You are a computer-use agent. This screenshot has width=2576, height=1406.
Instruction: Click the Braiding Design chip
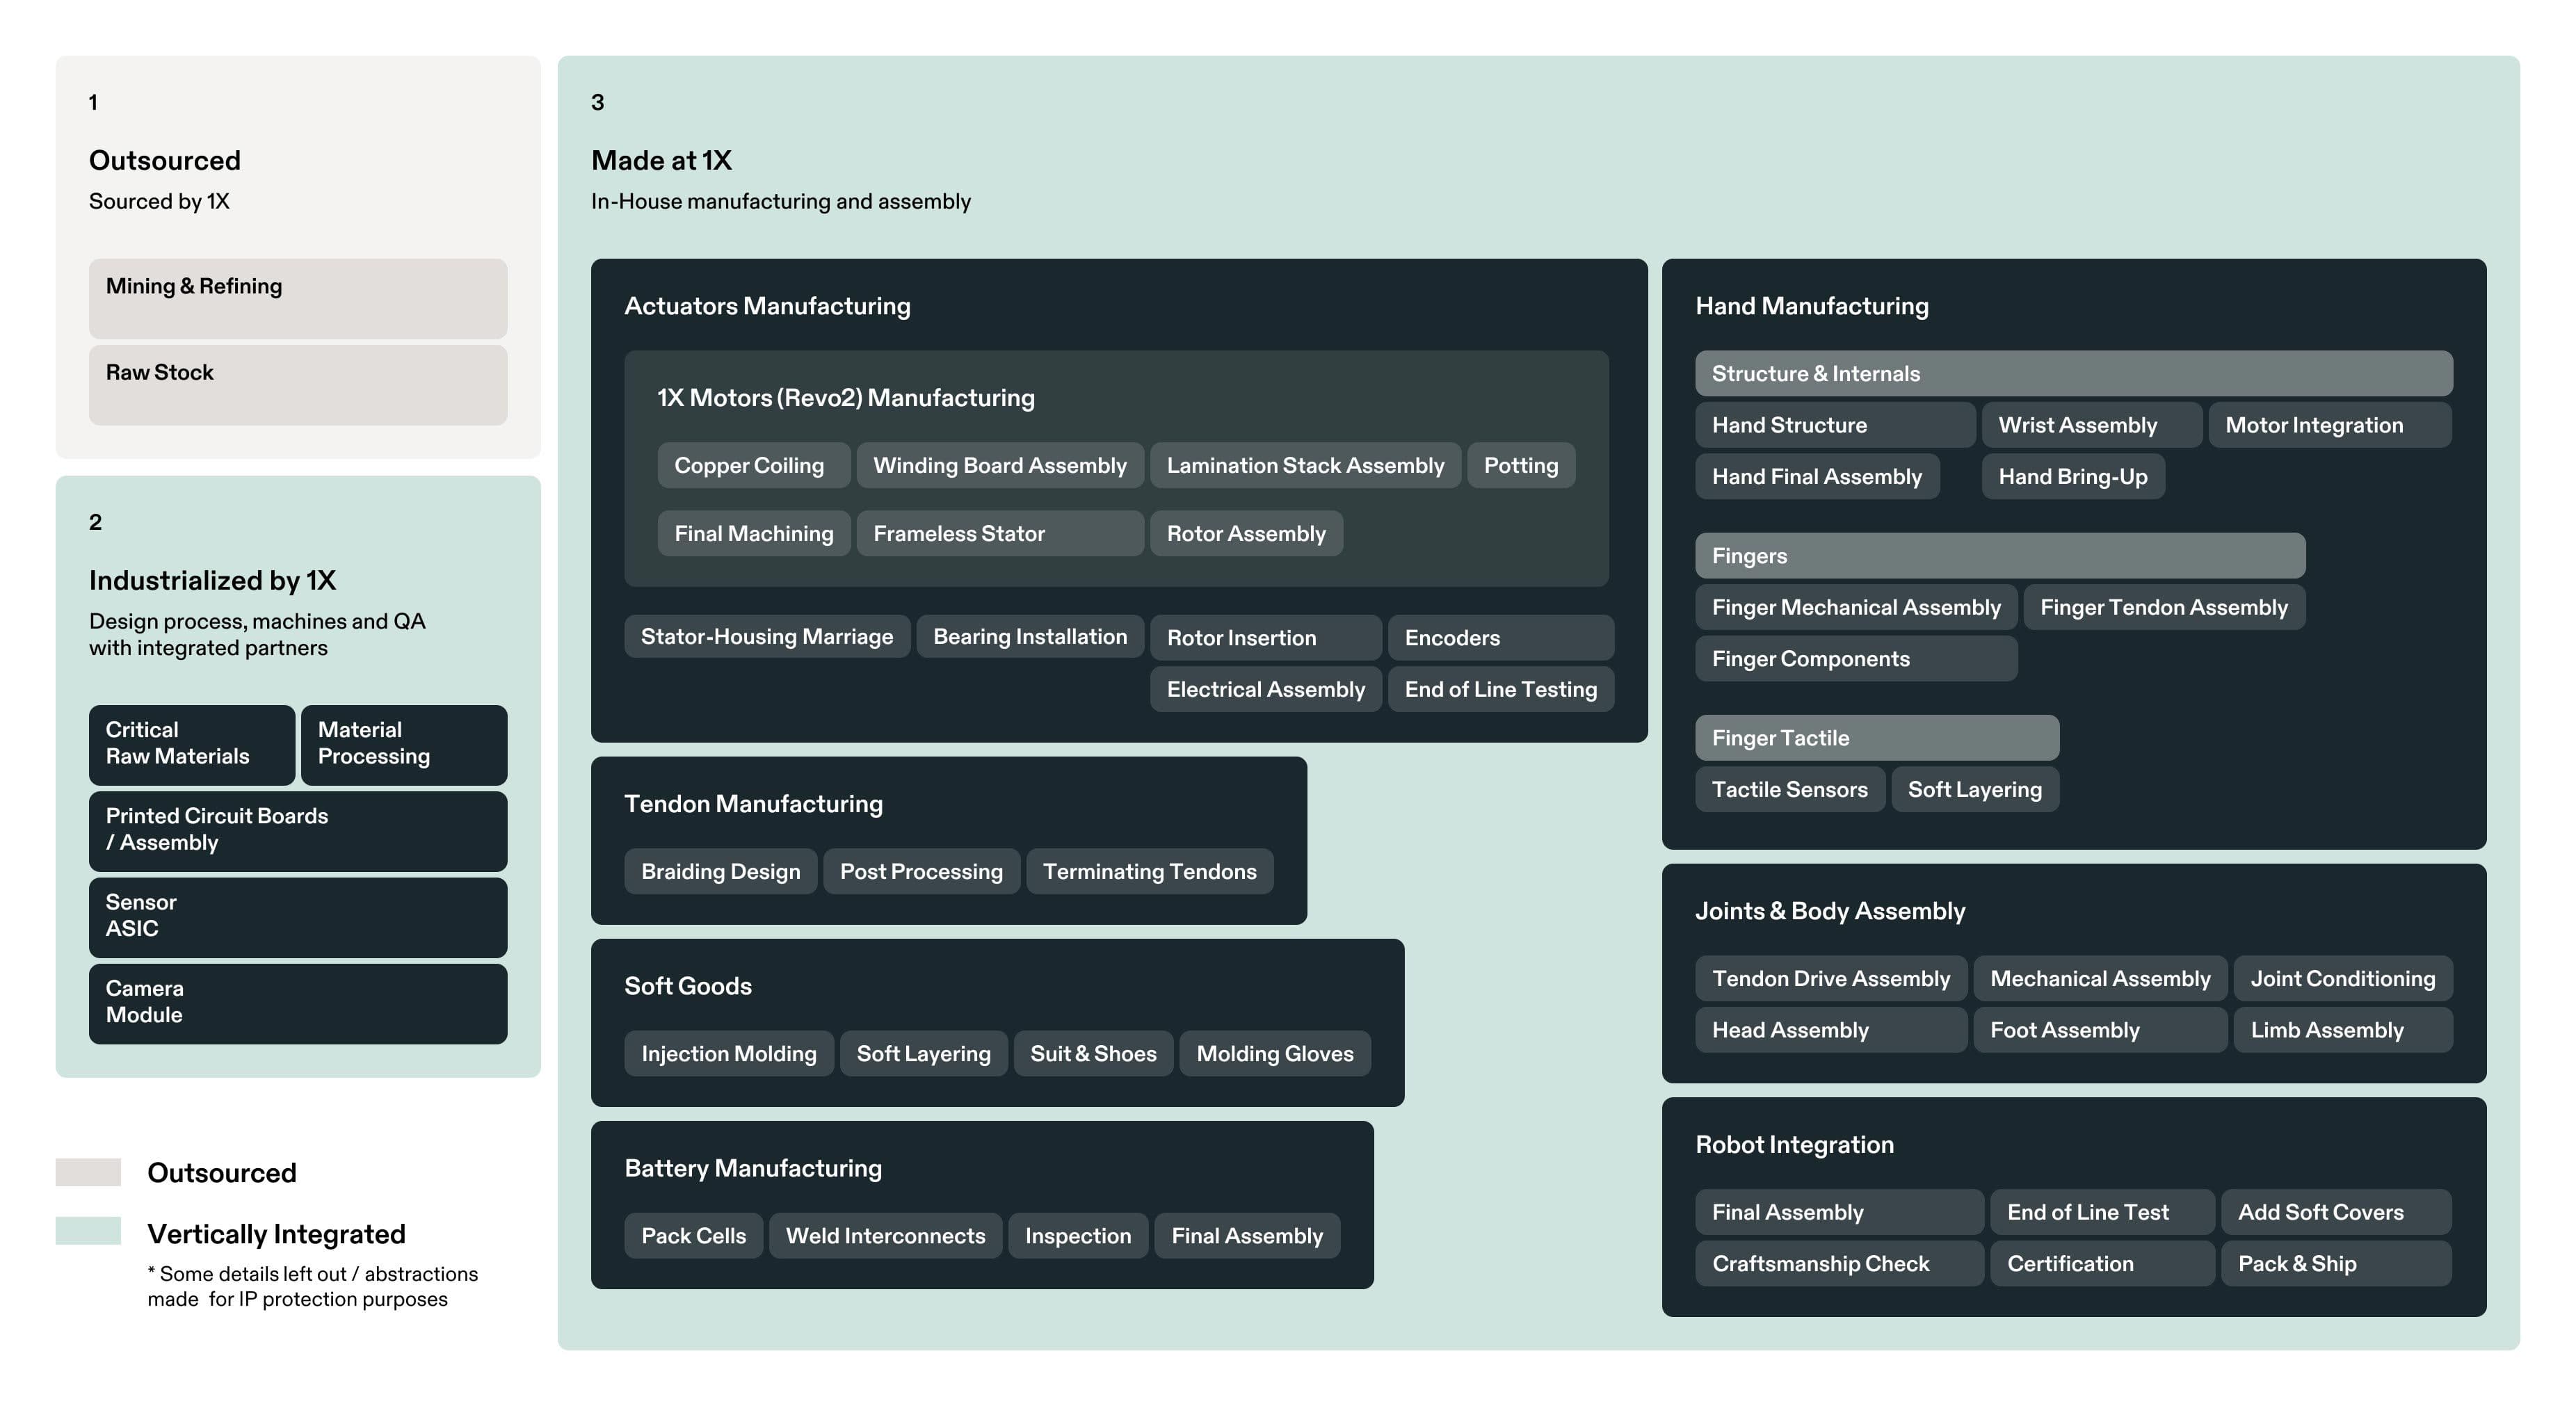click(720, 871)
